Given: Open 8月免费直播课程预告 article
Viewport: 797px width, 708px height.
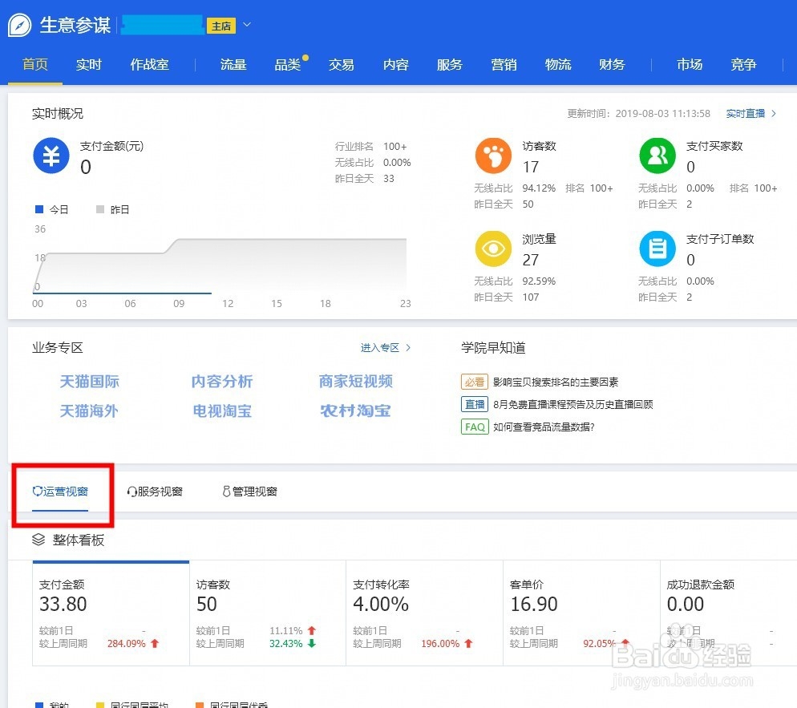Looking at the screenshot, I should click(572, 404).
